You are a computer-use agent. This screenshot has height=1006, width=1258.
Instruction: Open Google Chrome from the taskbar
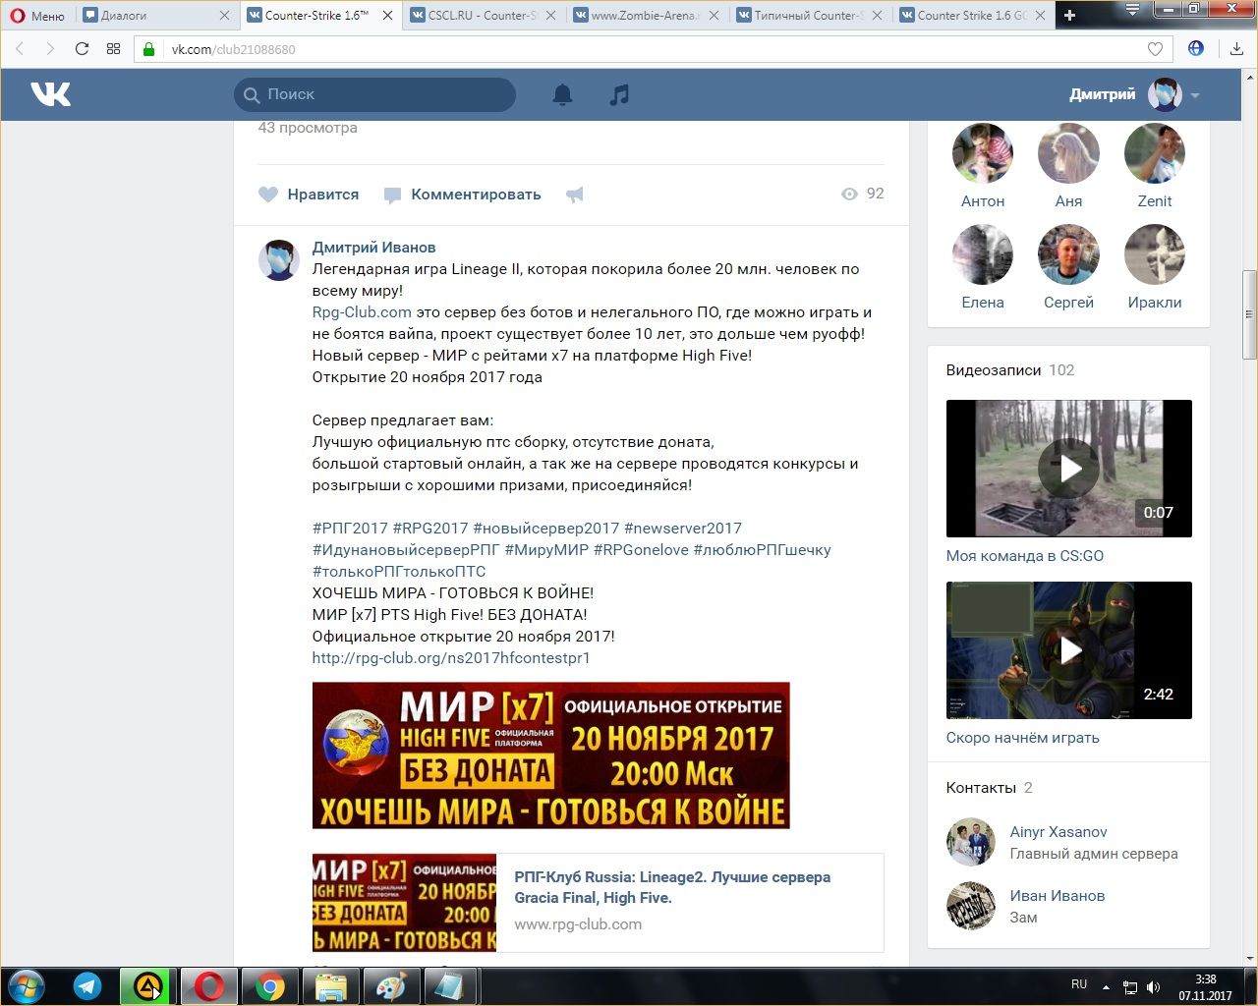point(270,986)
